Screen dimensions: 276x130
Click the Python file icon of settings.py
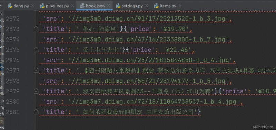point(118,6)
